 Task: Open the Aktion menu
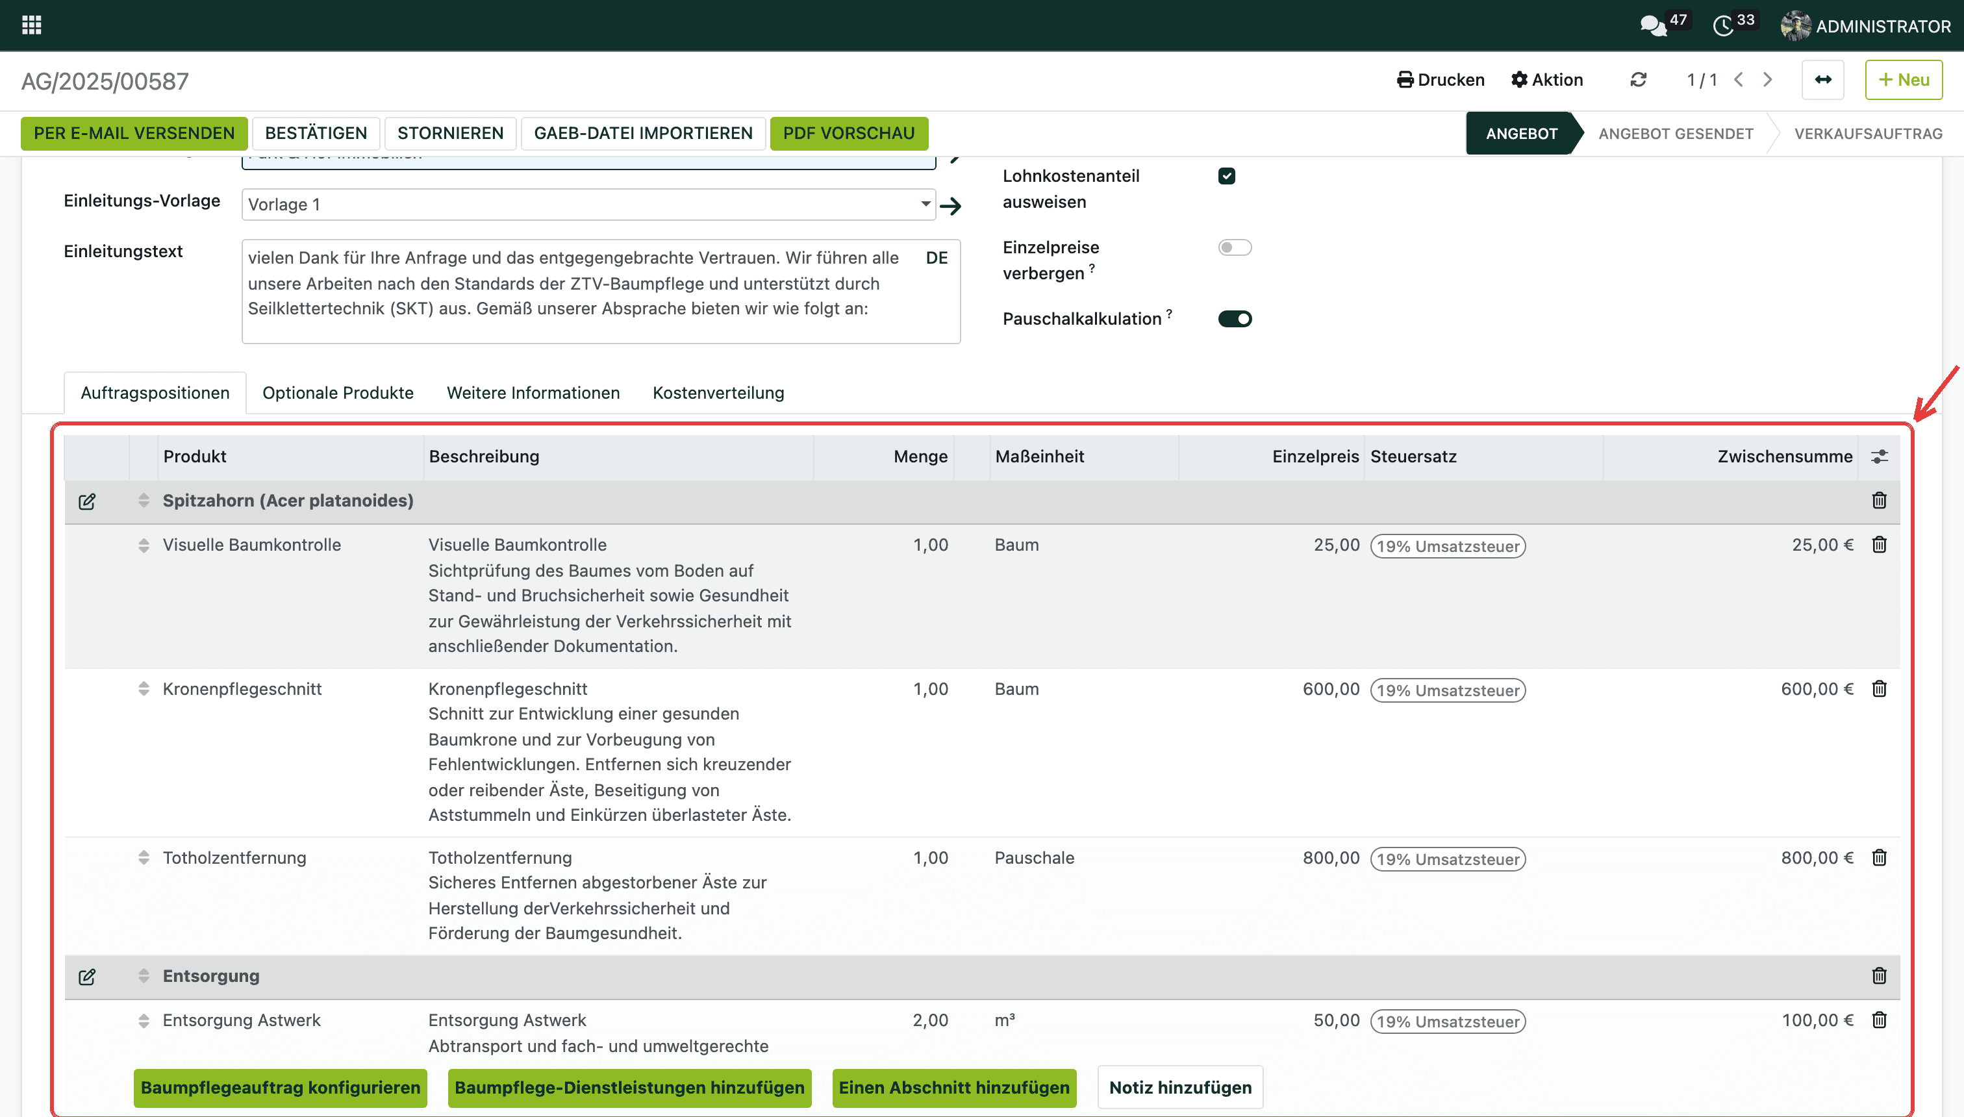pyautogui.click(x=1548, y=80)
